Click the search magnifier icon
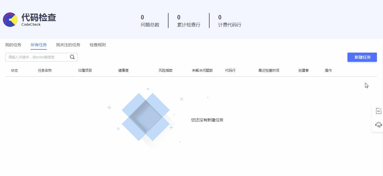The image size is (383, 176). 72,57
